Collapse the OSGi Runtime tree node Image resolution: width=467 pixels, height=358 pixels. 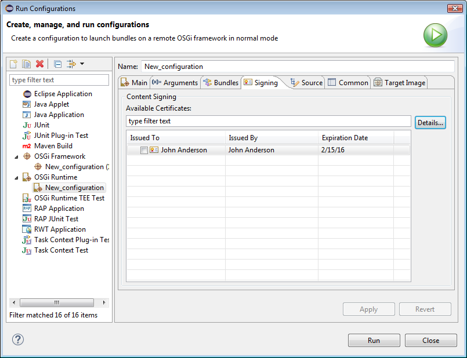16,177
